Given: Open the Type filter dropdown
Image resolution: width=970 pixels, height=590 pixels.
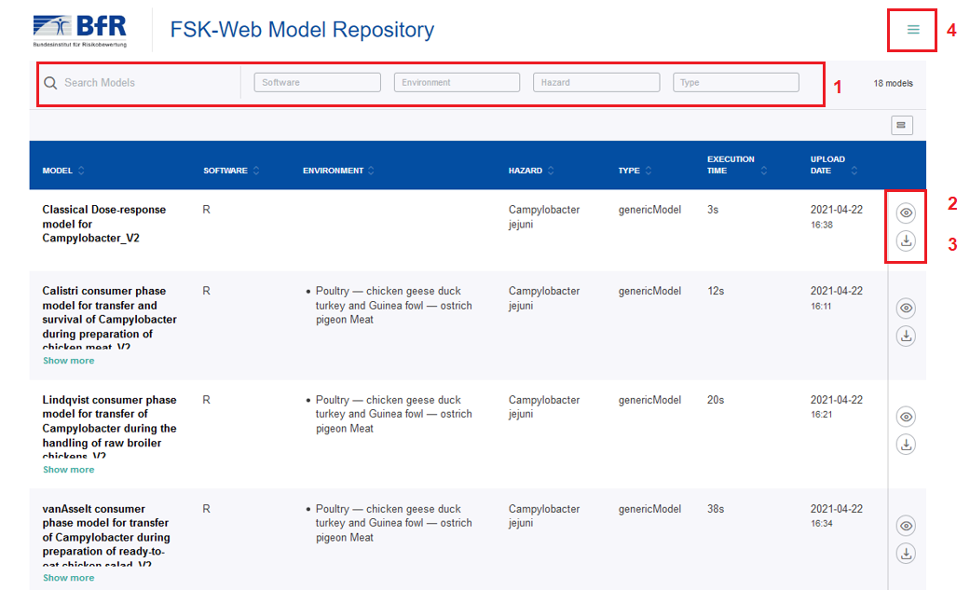Looking at the screenshot, I should click(x=735, y=82).
